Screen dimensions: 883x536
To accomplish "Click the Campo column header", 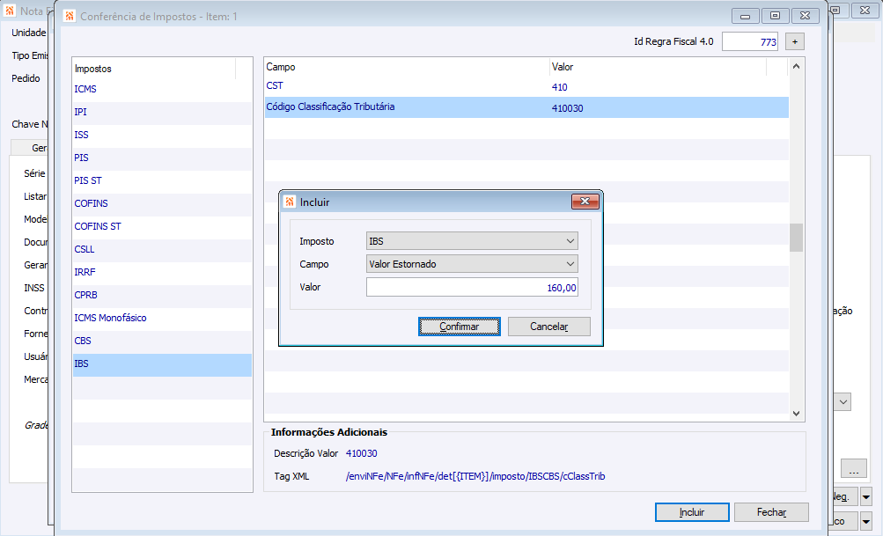I will tap(407, 67).
